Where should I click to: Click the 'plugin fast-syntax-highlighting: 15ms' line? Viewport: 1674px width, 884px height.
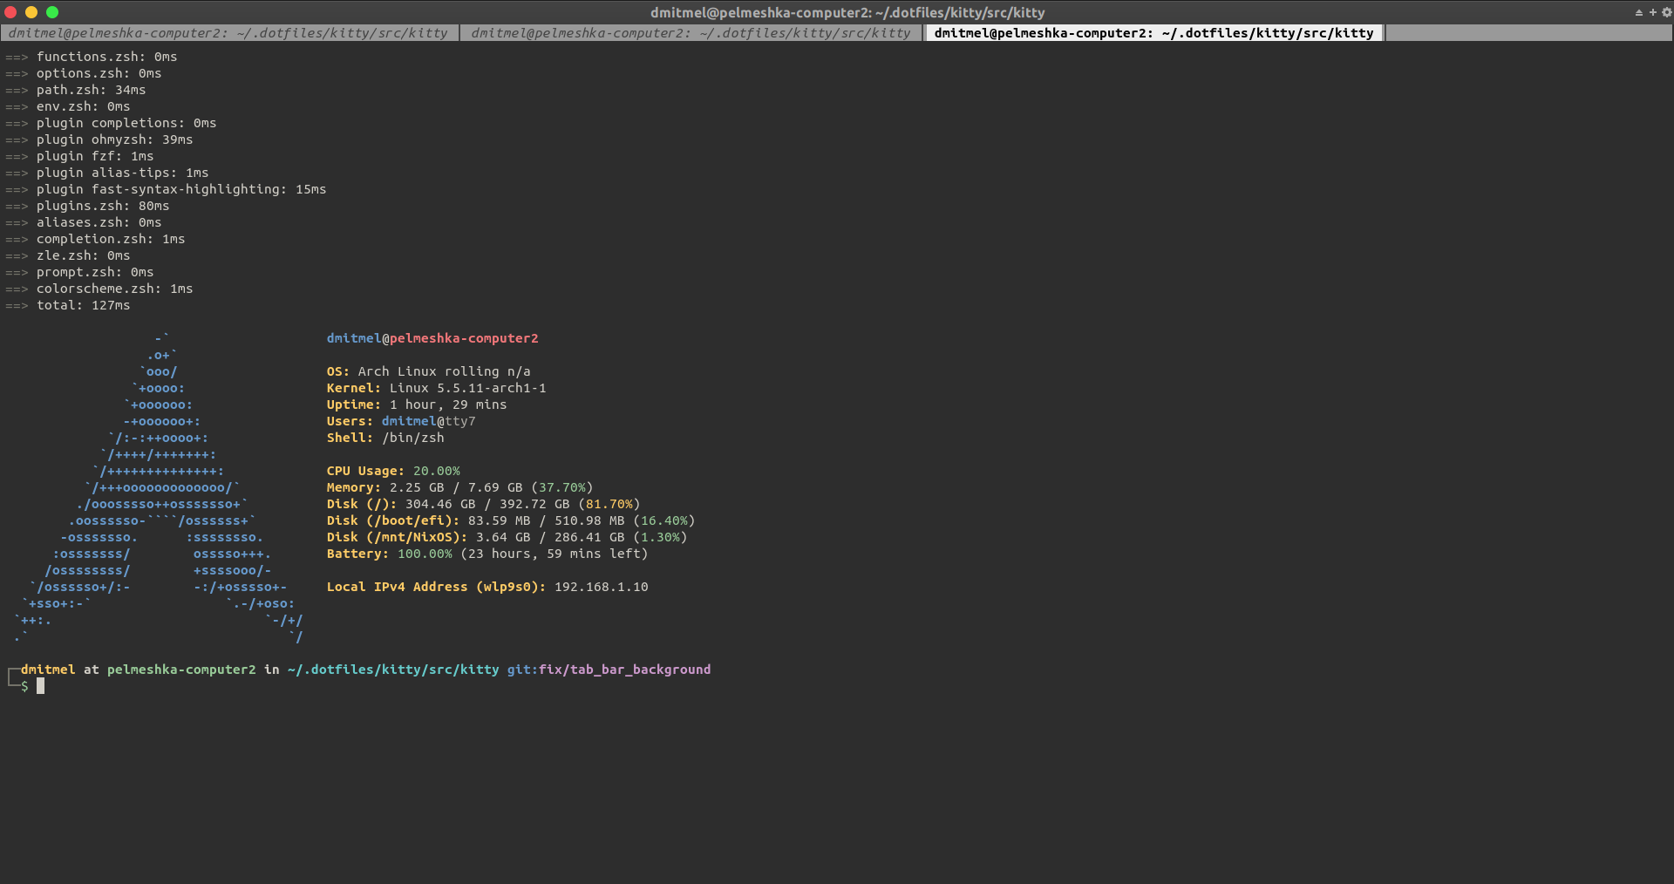pyautogui.click(x=166, y=189)
